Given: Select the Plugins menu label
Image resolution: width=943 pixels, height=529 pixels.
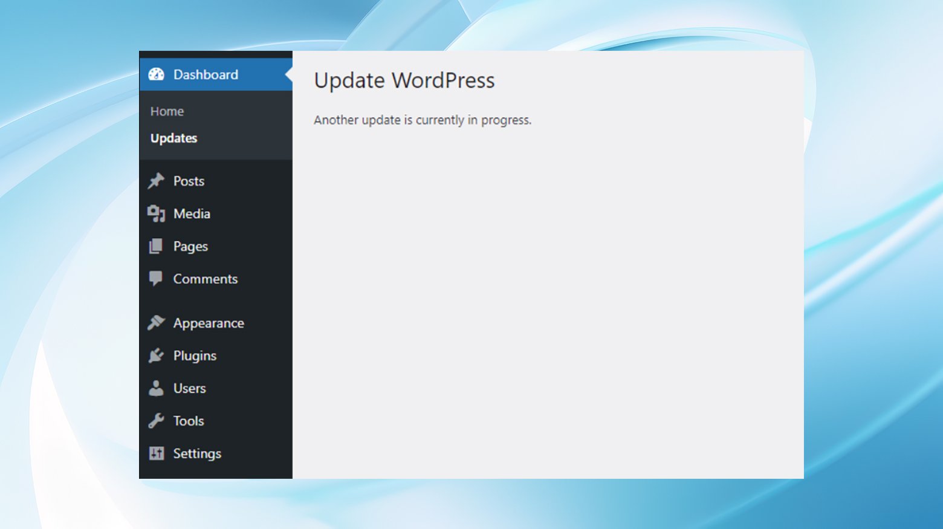Looking at the screenshot, I should 195,356.
